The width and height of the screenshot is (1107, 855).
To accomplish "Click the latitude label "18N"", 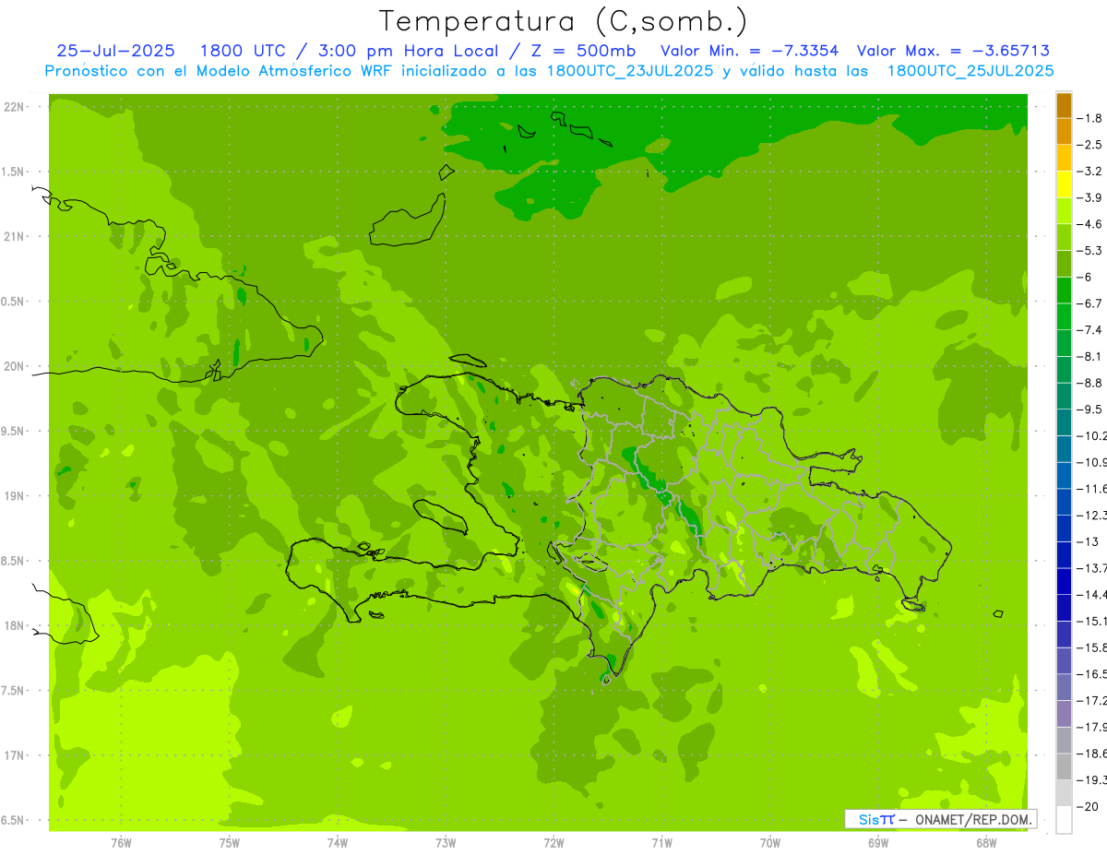I will [x=15, y=626].
